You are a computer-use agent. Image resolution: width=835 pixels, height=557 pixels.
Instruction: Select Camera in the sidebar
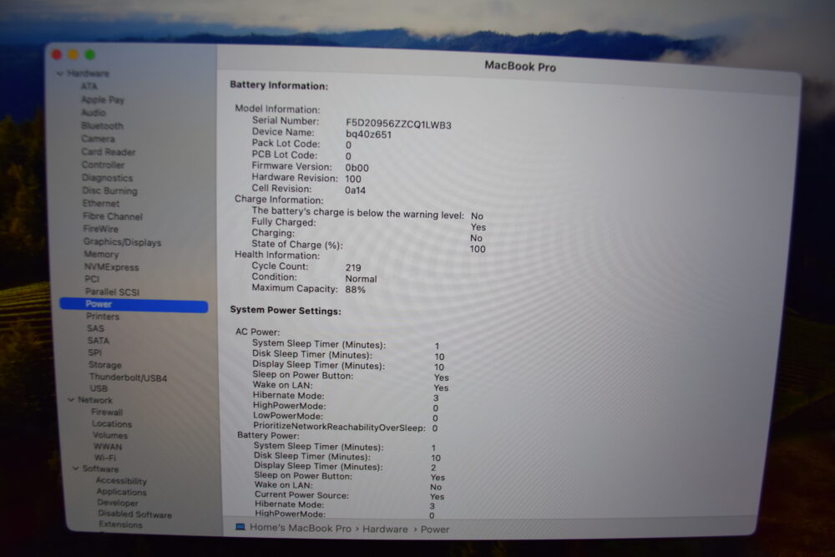tap(98, 139)
